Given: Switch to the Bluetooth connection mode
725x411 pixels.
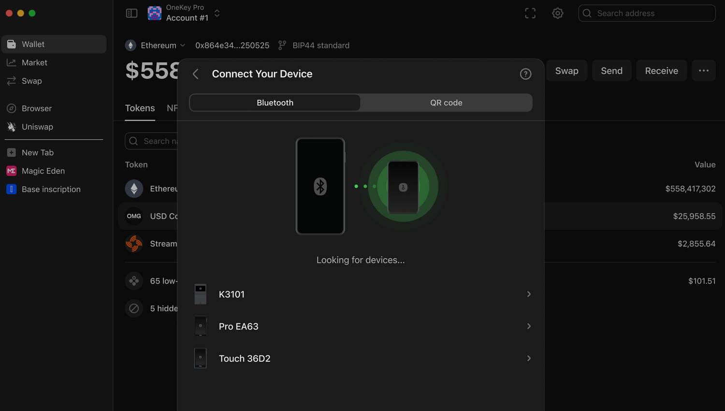Looking at the screenshot, I should click(x=275, y=103).
